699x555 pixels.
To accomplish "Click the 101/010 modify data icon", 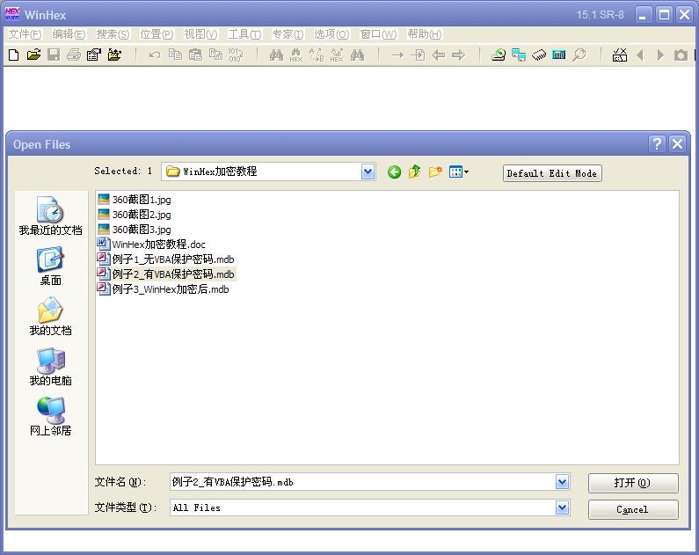I will coord(236,55).
